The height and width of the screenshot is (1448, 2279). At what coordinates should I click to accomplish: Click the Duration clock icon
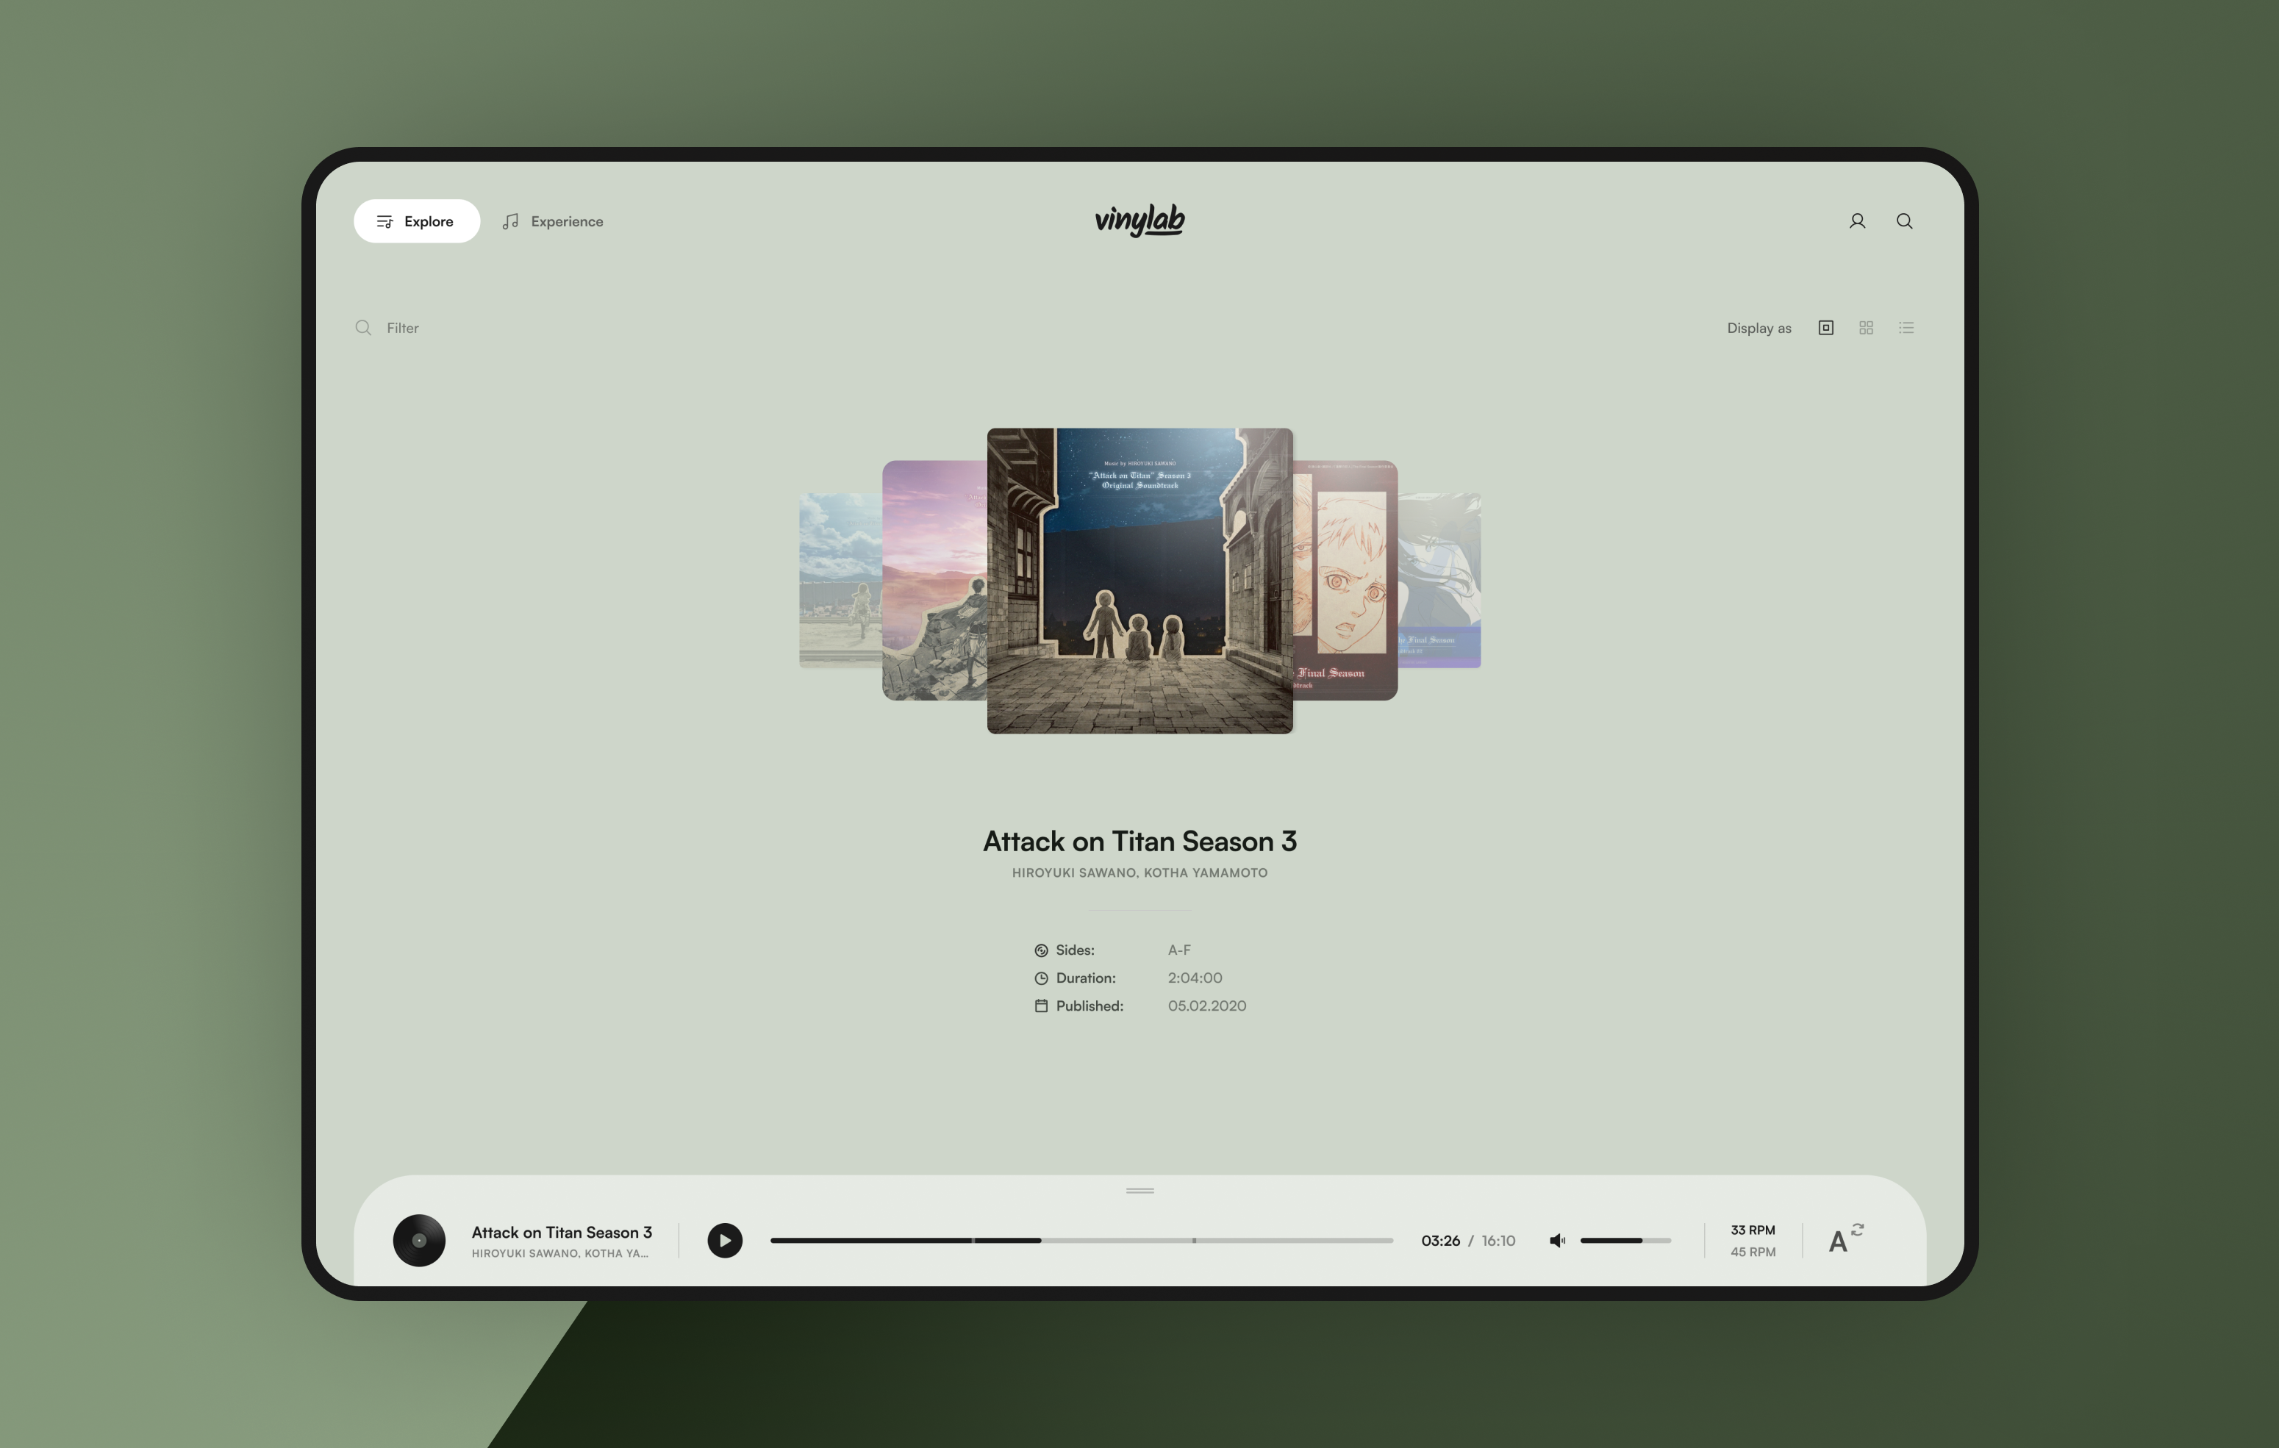(x=1041, y=978)
